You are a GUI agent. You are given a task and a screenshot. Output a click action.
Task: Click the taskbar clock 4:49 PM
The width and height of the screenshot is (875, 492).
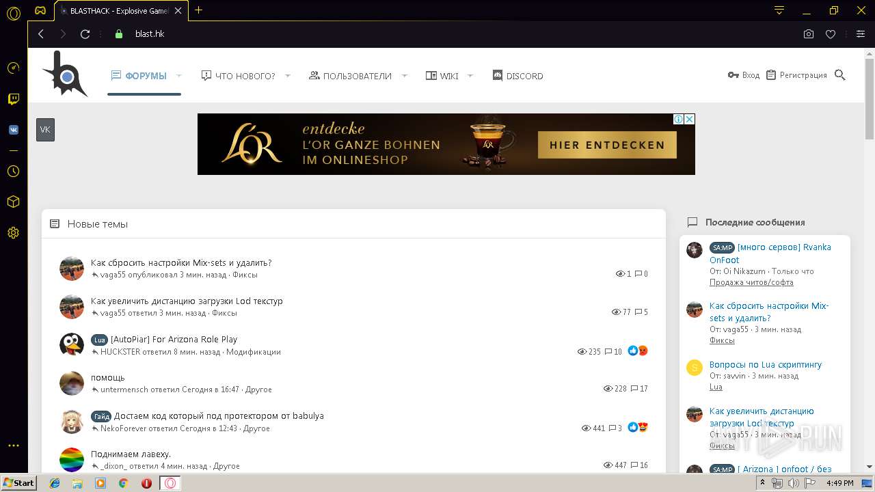(839, 483)
